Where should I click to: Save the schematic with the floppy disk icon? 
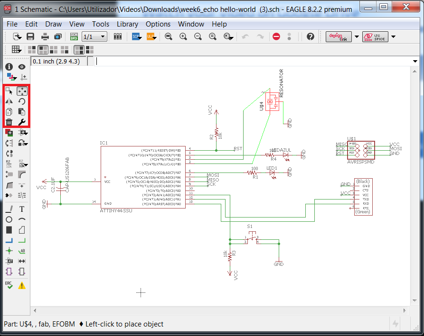[30, 36]
